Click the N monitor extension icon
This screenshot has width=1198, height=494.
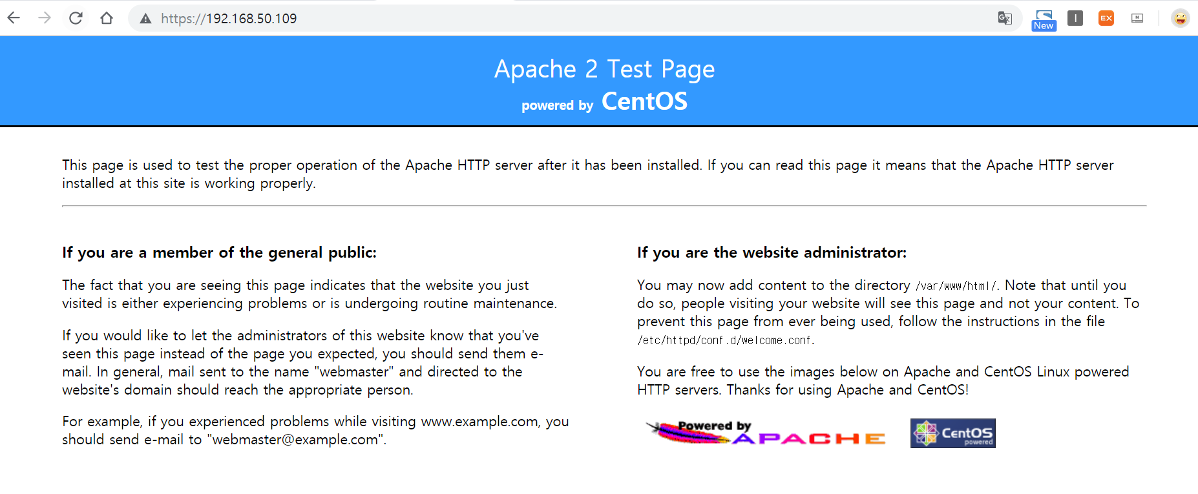click(1137, 18)
